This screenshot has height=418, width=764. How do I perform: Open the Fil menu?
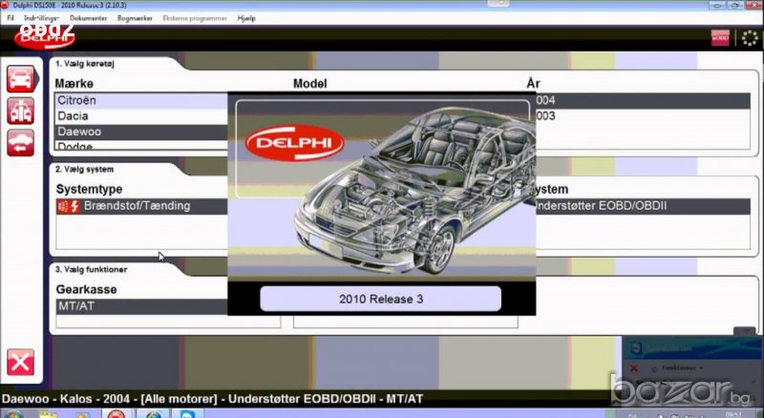click(11, 18)
